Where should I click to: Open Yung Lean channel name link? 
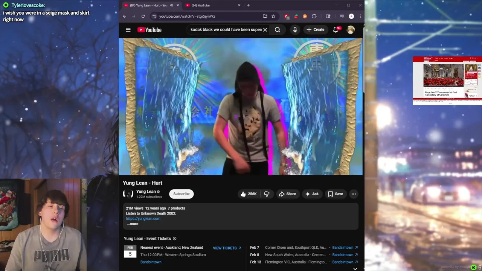pyautogui.click(x=146, y=192)
